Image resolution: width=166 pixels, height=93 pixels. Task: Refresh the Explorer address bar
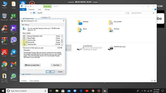pos(128,13)
